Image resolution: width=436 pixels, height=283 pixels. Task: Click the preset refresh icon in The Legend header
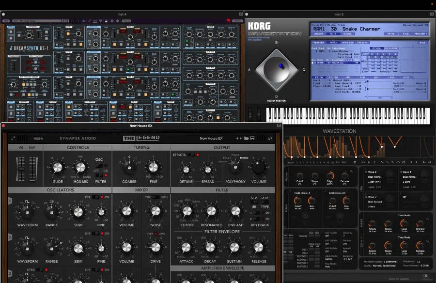click(270, 138)
